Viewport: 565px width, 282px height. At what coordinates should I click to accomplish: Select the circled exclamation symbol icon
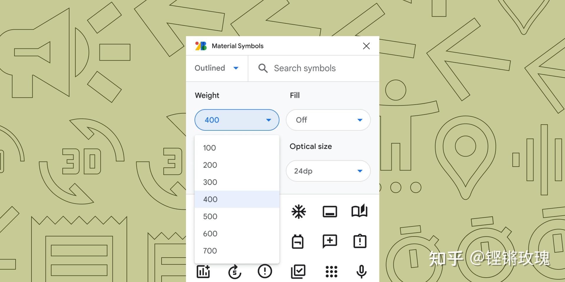coord(265,271)
